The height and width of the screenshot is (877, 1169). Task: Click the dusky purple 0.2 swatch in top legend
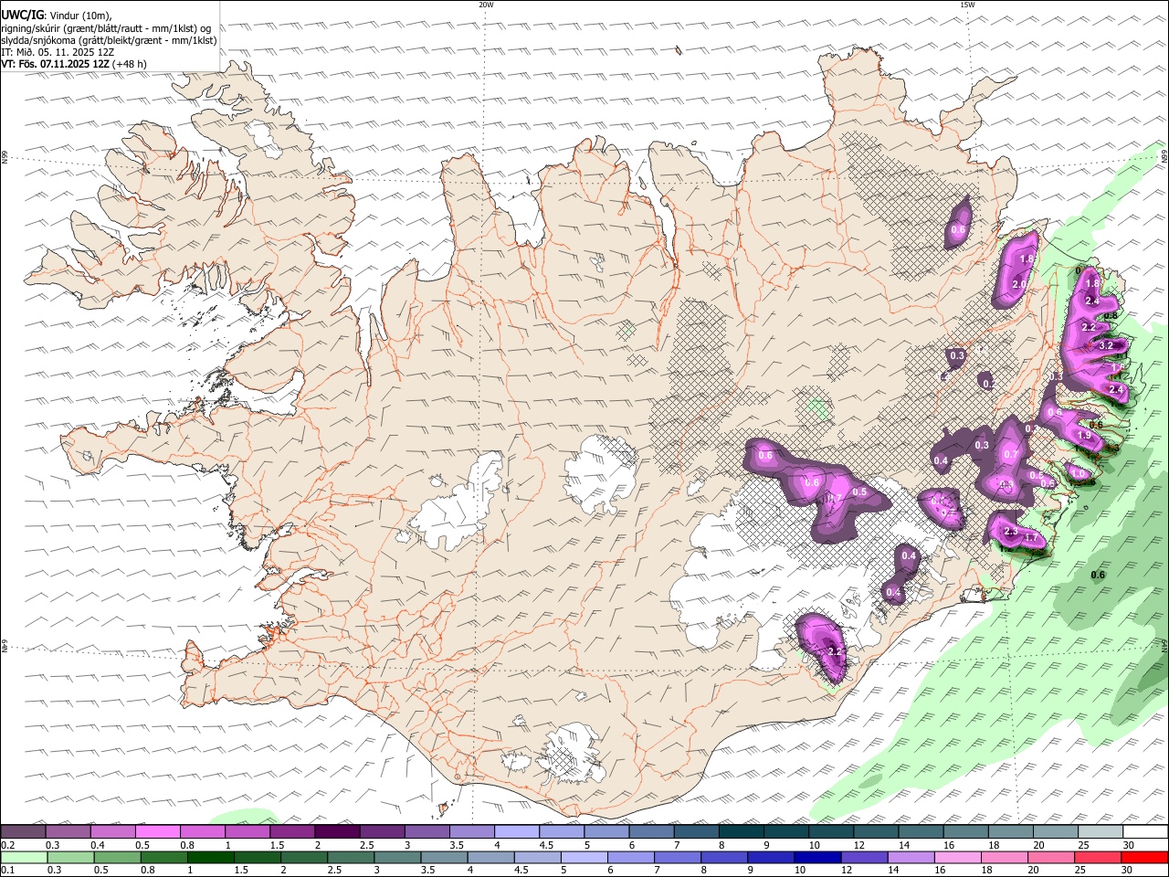(23, 831)
